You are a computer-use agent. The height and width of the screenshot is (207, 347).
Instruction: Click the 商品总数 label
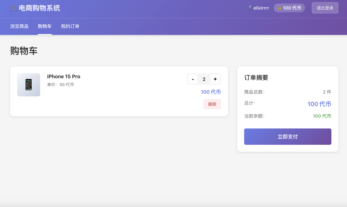(x=254, y=92)
